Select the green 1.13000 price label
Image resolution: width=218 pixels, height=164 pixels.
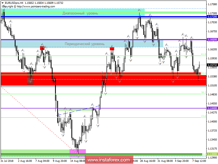[x=212, y=154]
